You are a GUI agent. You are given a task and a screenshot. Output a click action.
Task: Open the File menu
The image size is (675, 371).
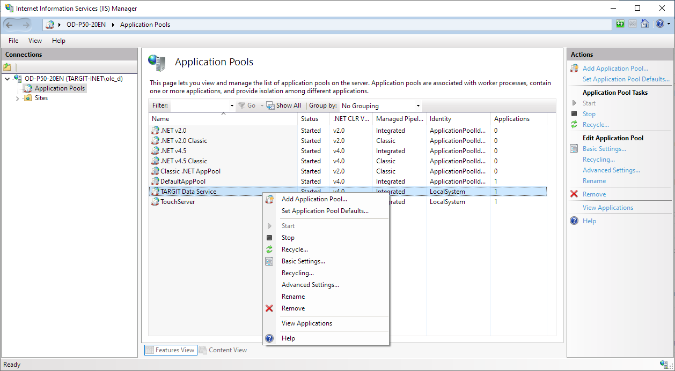coord(13,41)
